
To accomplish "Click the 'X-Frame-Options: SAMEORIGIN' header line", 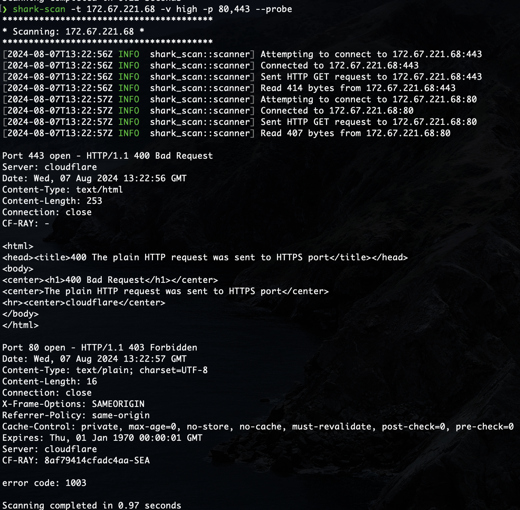I will click(x=73, y=404).
